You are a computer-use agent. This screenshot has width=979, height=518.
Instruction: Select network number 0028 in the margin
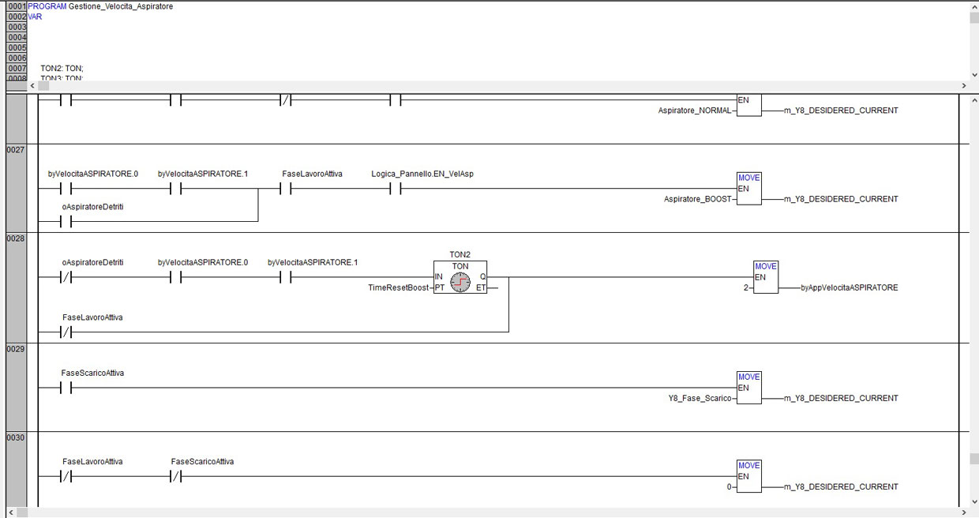tap(16, 238)
